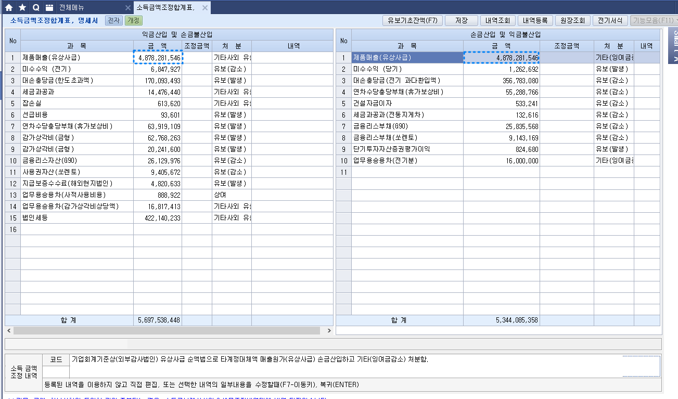Select the 금융리스자산(G90) row
Viewport: 678px width, 399px height.
(x=169, y=161)
